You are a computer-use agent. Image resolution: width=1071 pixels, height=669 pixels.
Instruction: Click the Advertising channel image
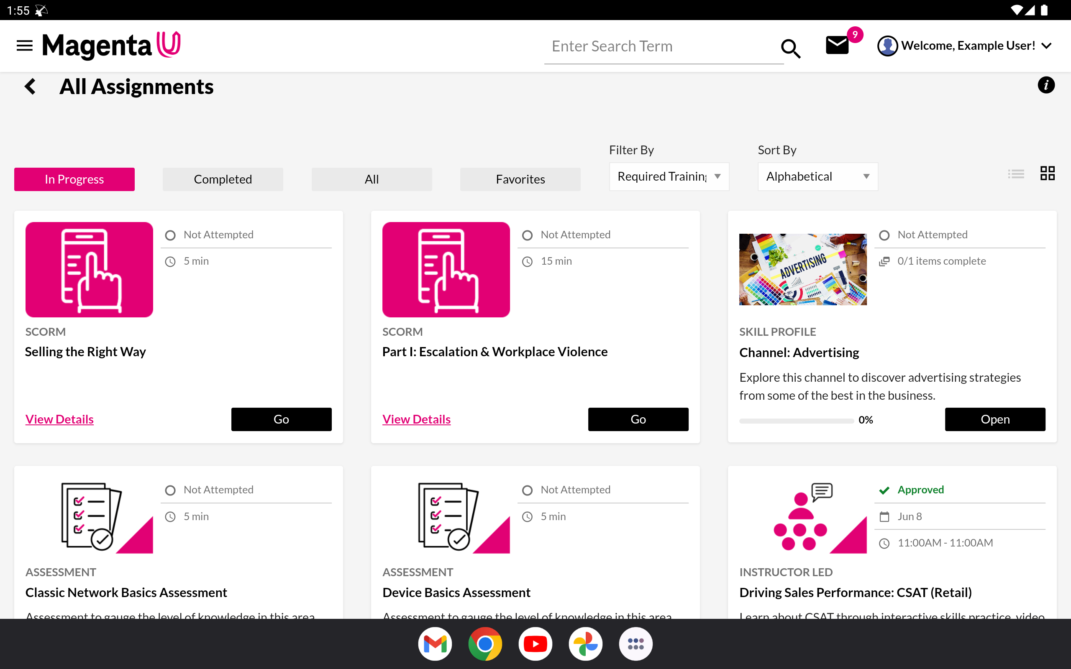[x=803, y=269]
